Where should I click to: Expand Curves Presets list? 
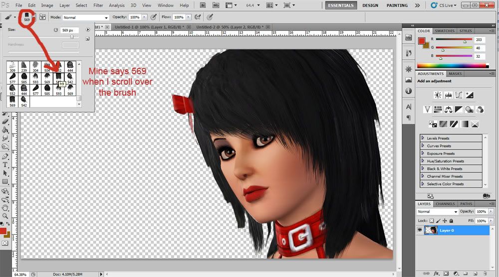(423, 145)
